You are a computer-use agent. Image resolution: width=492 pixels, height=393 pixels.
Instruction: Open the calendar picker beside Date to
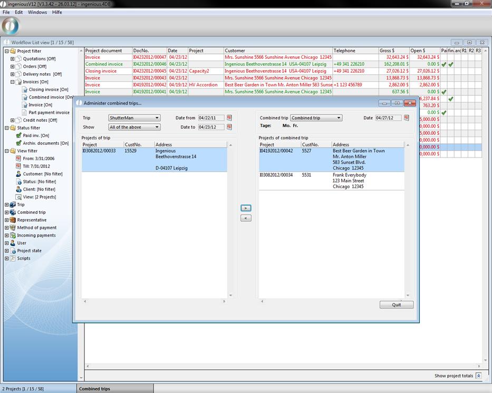229,127
